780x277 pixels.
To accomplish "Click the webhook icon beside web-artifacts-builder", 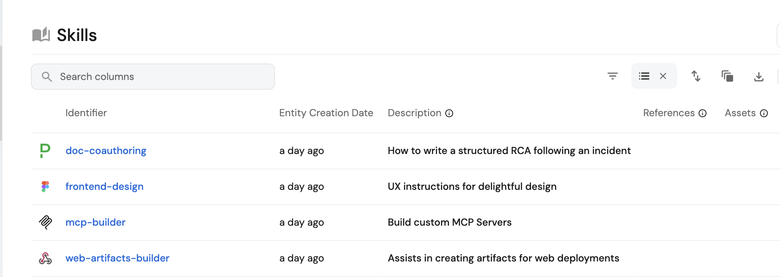I will click(45, 258).
